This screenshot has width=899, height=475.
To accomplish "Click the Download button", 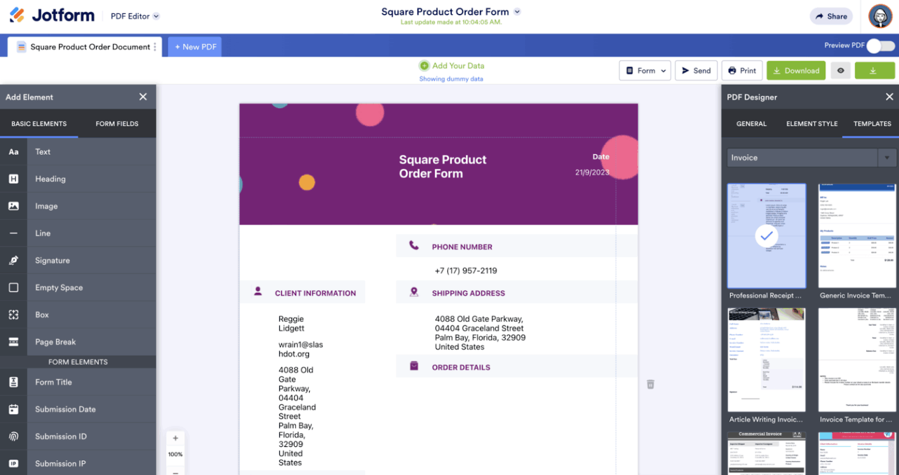I will [796, 70].
